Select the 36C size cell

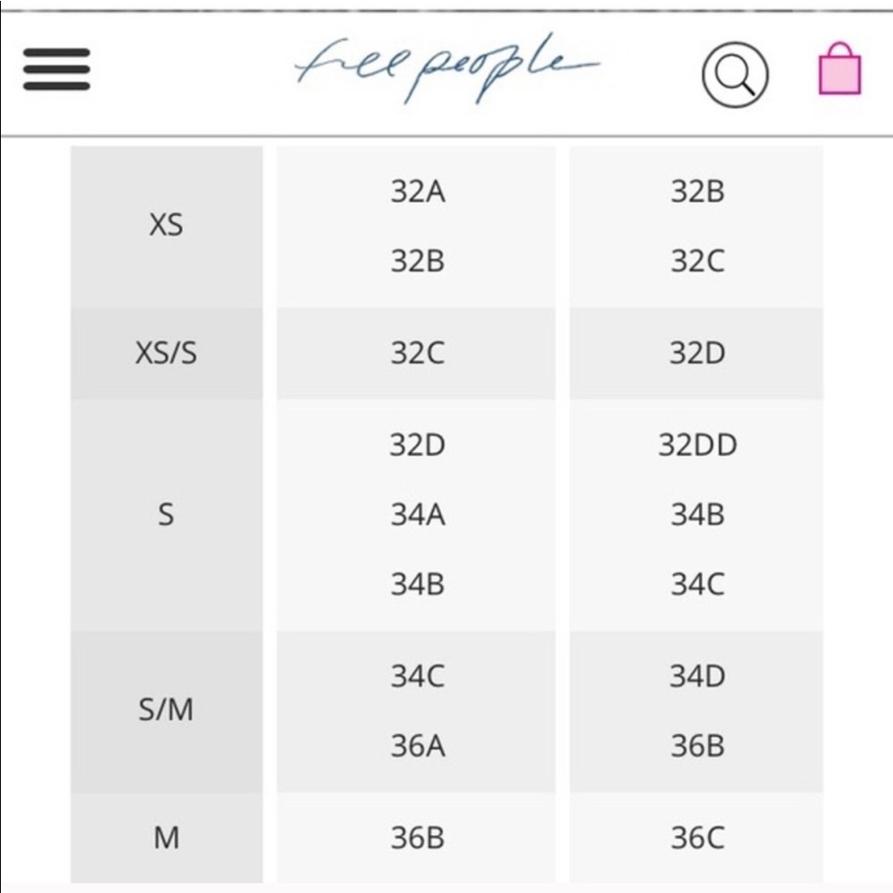click(697, 838)
